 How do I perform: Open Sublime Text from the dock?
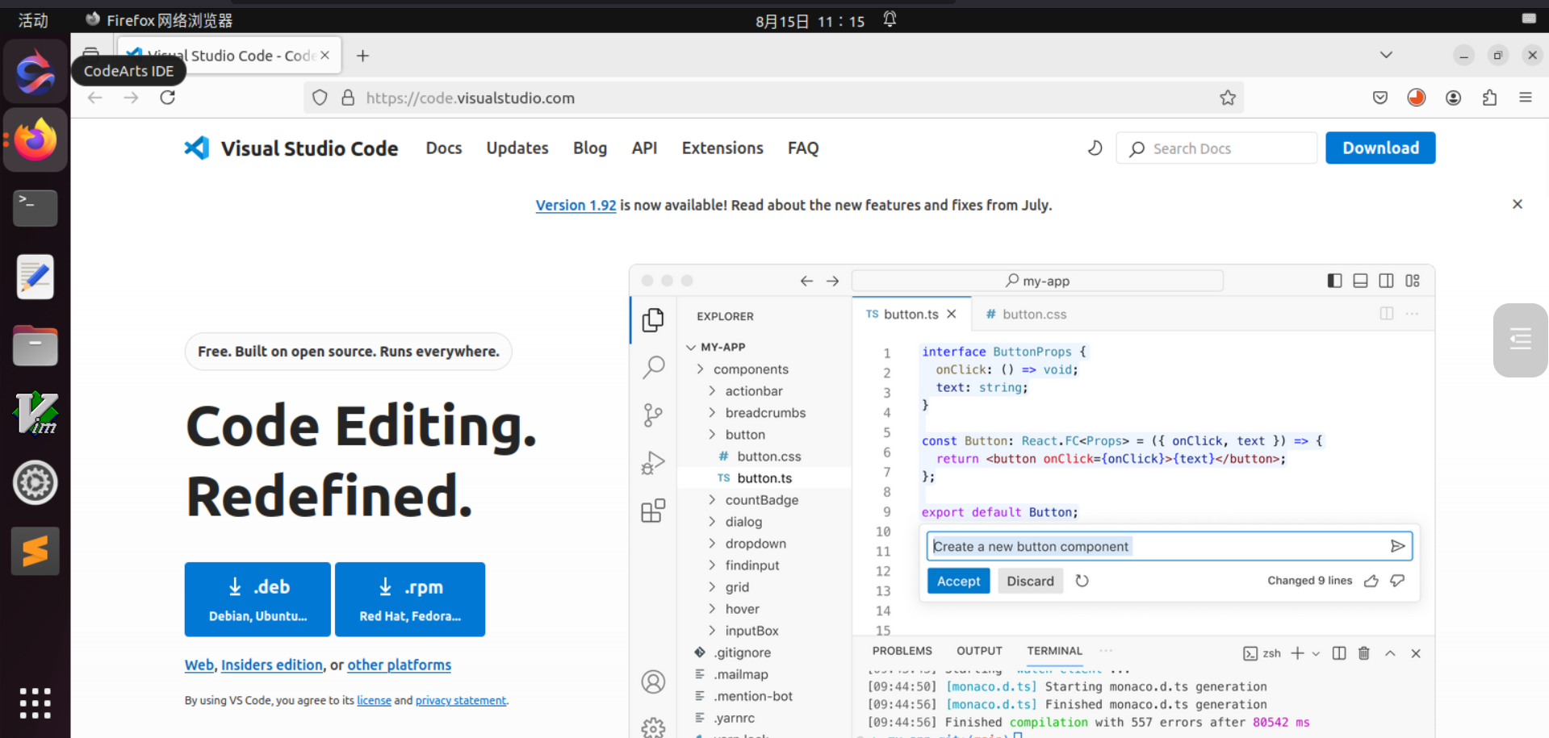pos(35,552)
